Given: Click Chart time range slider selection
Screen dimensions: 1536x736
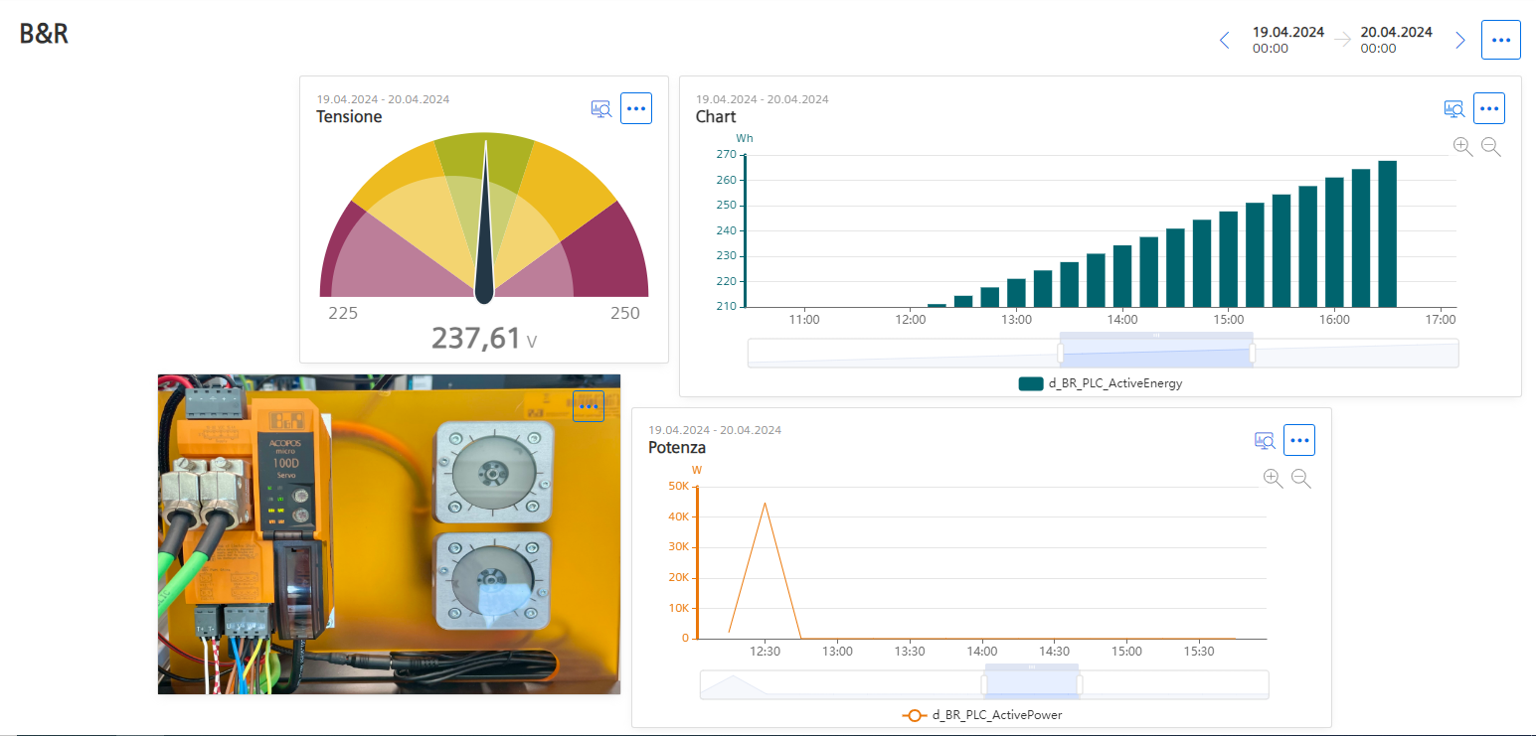Looking at the screenshot, I should pos(1155,353).
